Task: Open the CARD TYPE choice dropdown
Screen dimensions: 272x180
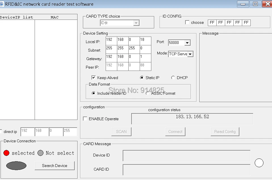Action: click(136, 23)
